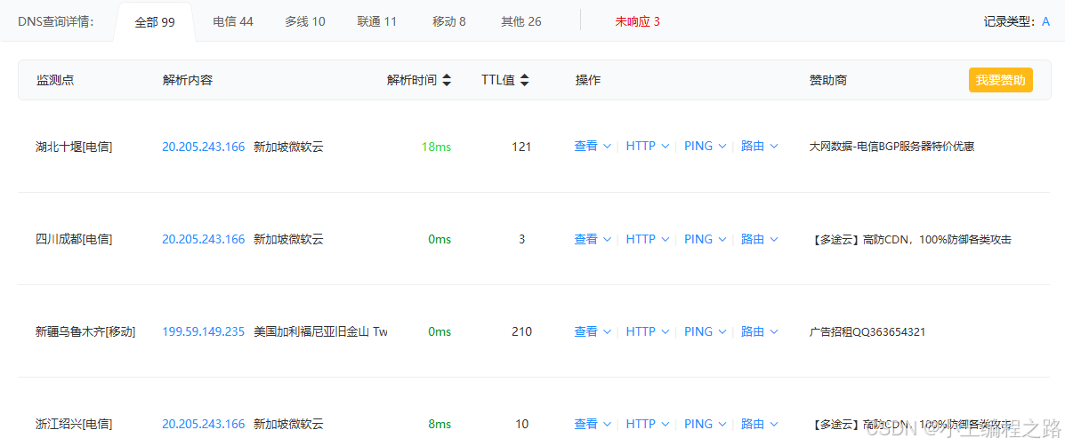Select monitoring point 湖北十堰[电信]
This screenshot has width=1065, height=446.
(x=74, y=146)
